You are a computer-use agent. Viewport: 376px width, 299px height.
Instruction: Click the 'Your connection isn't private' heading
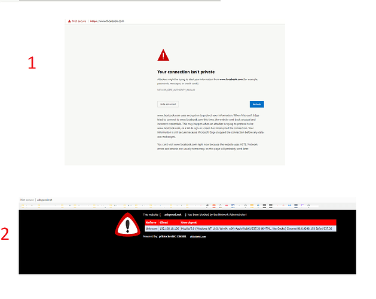tap(186, 72)
